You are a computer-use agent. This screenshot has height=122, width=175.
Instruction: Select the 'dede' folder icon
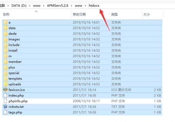[x=5, y=34]
